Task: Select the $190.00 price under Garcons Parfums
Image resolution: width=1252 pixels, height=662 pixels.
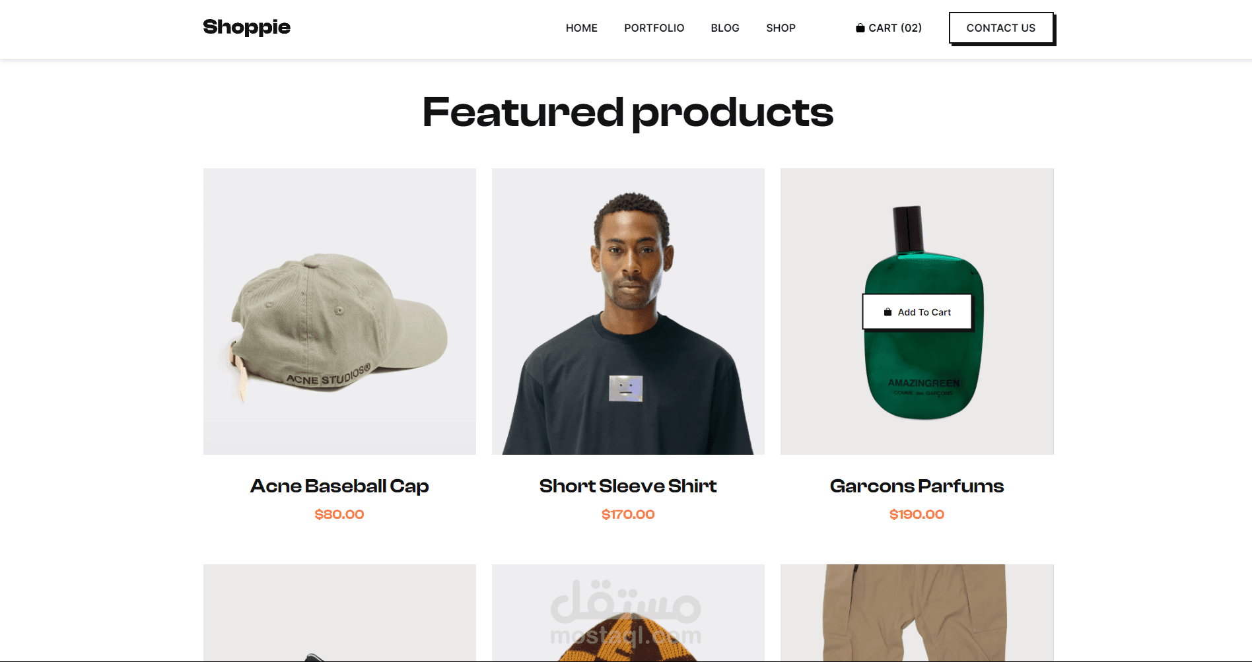Action: pos(917,514)
